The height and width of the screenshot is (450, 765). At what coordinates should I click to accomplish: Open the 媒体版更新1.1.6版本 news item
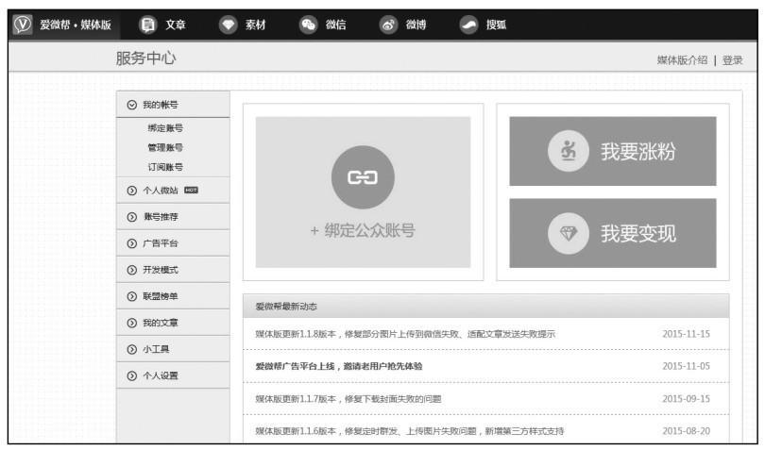(409, 431)
